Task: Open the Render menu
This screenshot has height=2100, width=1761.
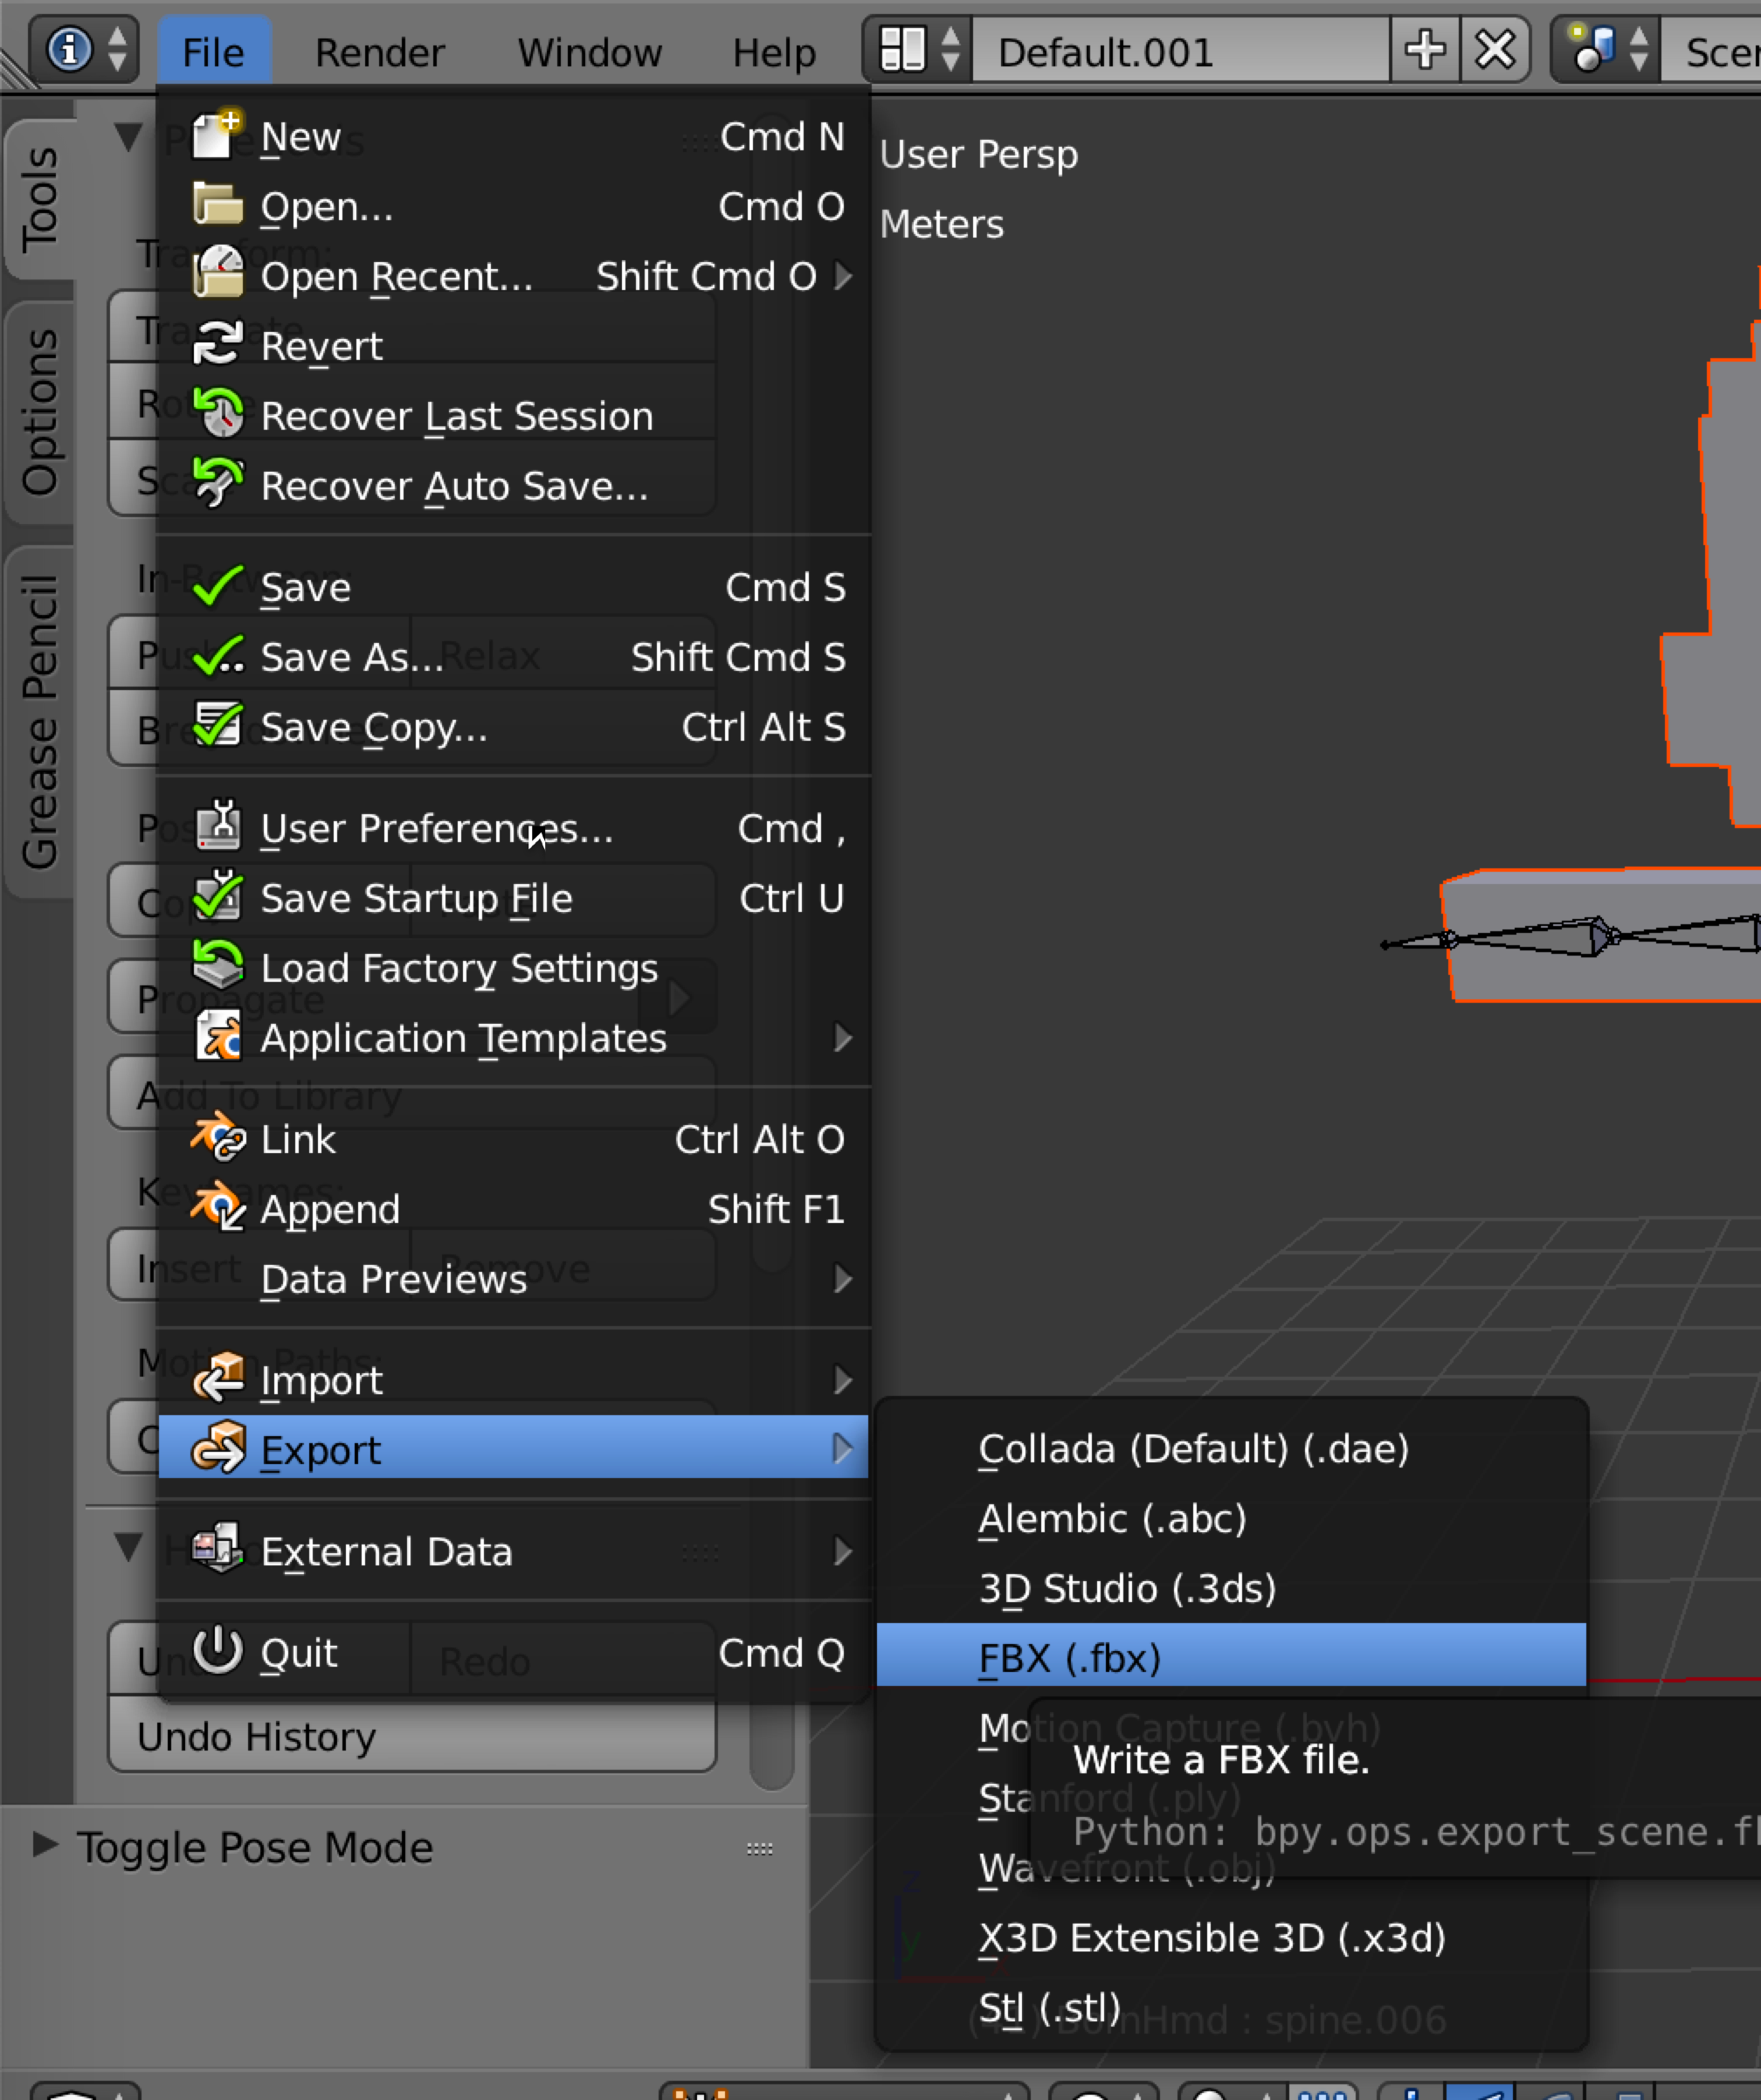Action: click(379, 52)
